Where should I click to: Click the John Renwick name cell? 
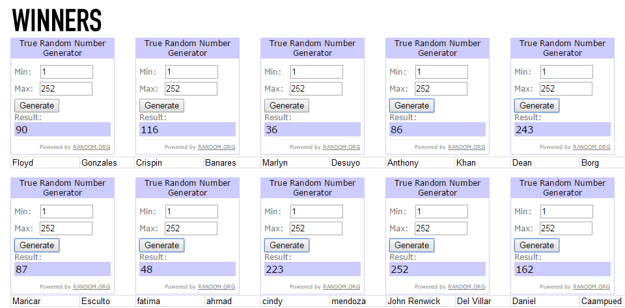tap(414, 302)
